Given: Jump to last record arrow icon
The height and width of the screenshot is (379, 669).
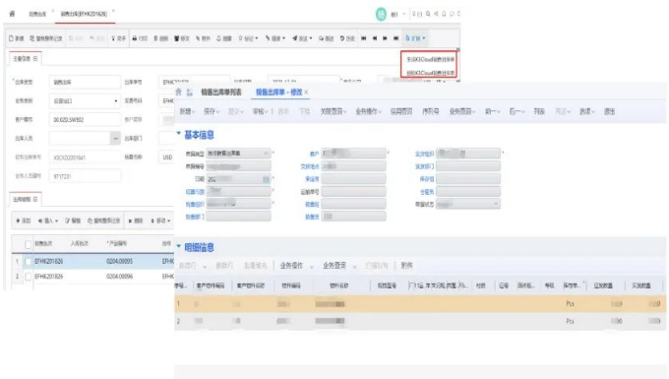Looking at the screenshot, I should pos(395,38).
